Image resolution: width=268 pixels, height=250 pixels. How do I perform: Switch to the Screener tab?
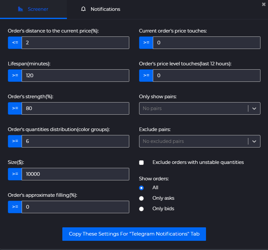point(33,9)
